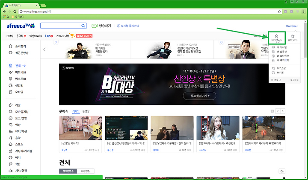This screenshot has height=180, width=308.
Task: Open the 뷰티/패션 category icon
Action: [x=10, y=131]
